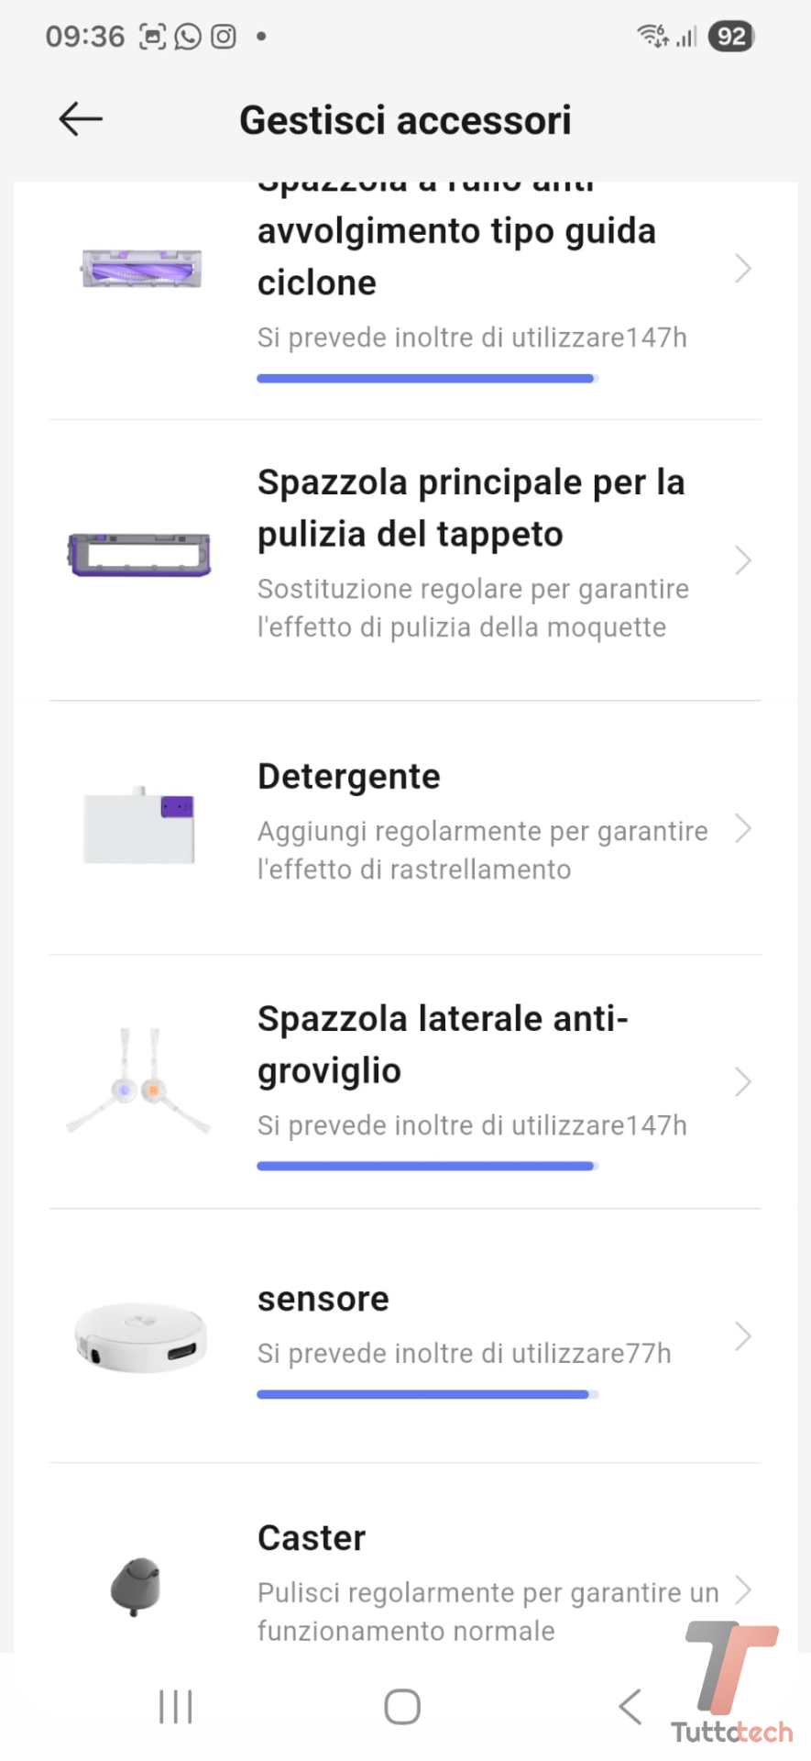Expand the sensore row chevron

pos(742,1336)
